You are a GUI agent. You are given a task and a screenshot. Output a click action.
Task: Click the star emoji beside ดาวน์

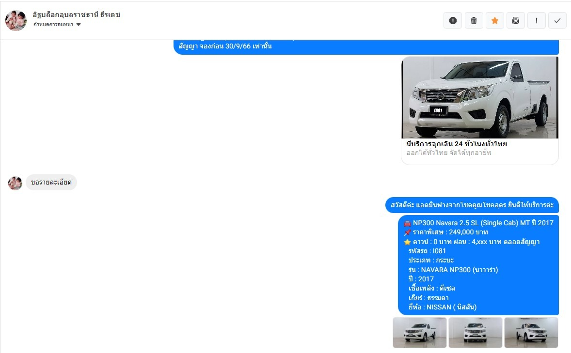click(408, 242)
